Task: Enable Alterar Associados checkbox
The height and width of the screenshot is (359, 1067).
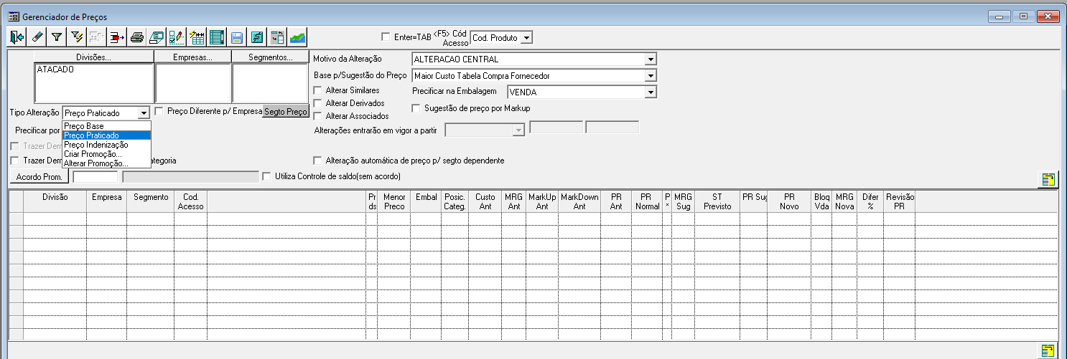Action: coord(318,115)
